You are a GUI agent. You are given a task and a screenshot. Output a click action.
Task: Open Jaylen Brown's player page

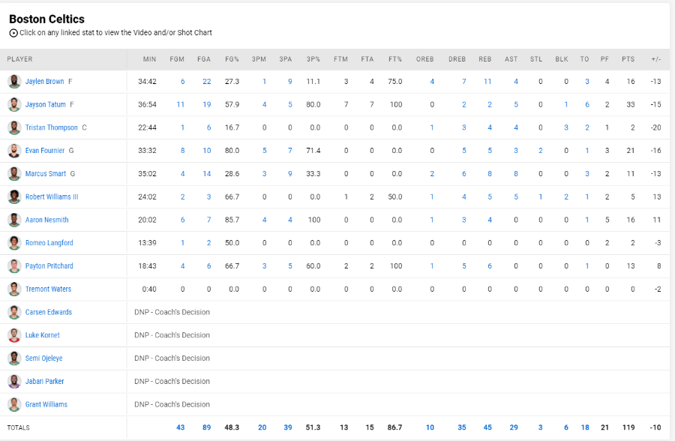[x=44, y=82]
